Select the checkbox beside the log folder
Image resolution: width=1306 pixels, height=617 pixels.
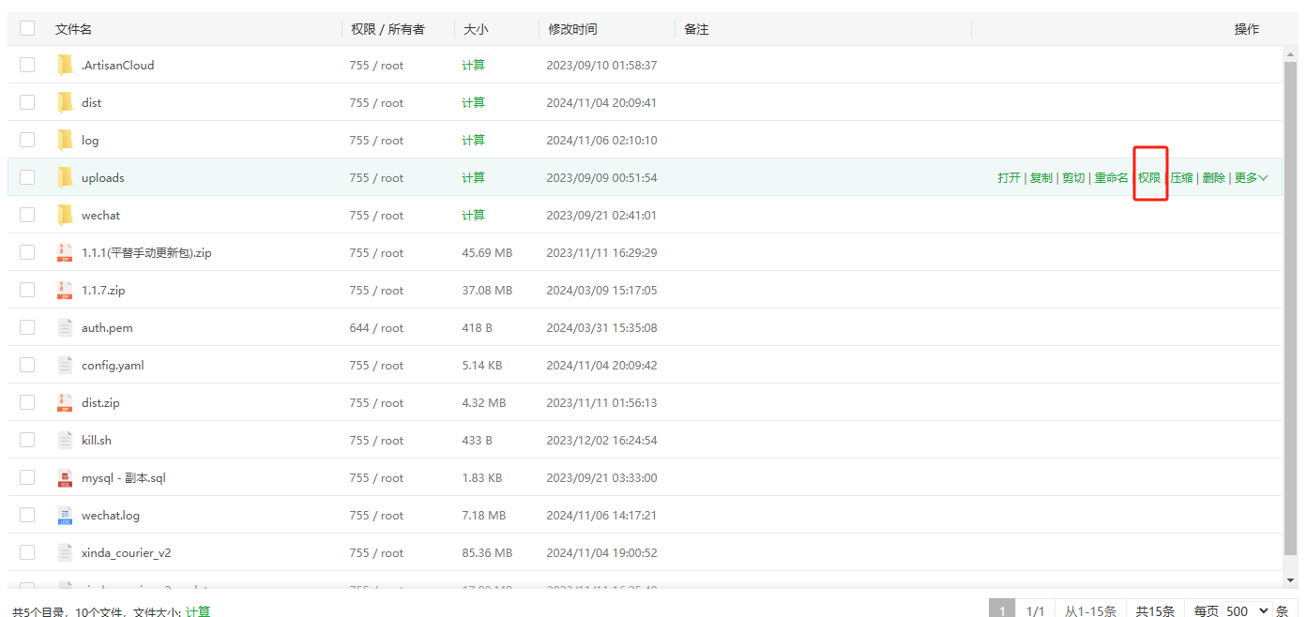click(x=27, y=140)
